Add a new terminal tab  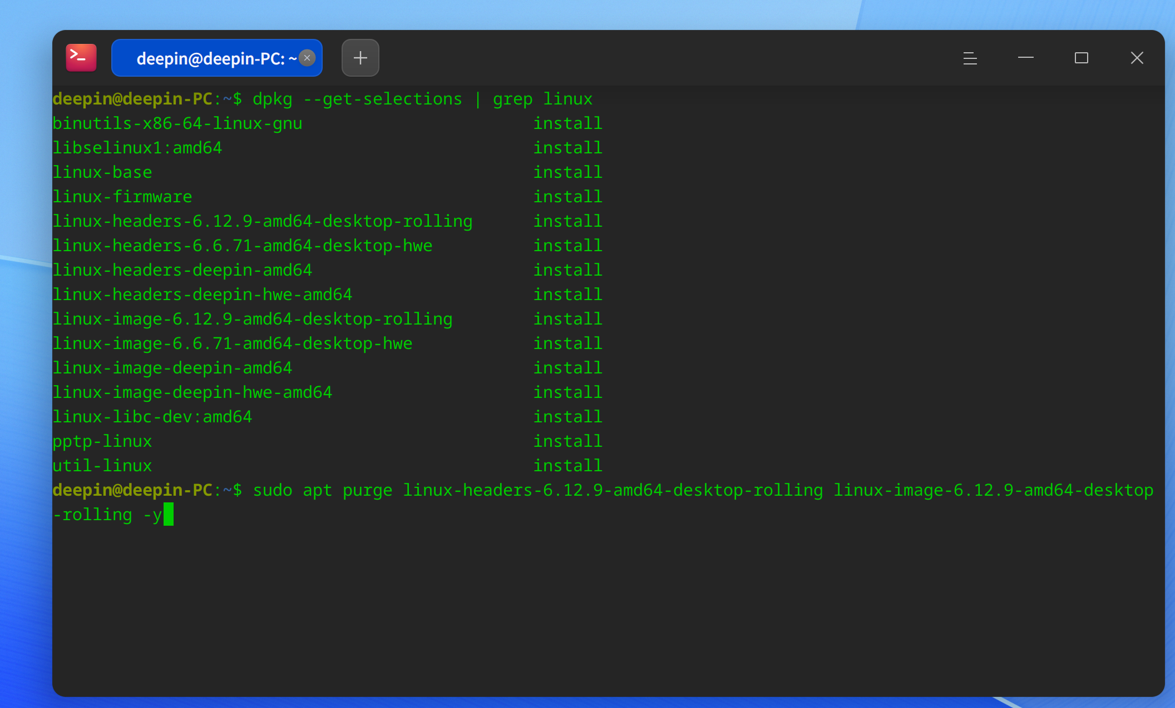pos(360,58)
